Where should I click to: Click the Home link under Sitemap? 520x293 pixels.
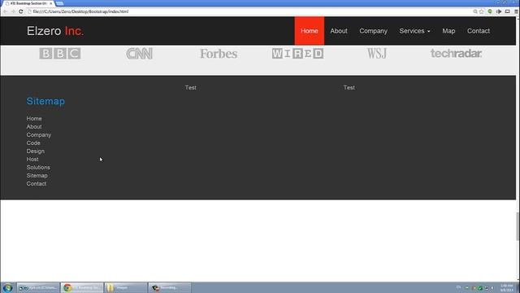pyautogui.click(x=34, y=119)
